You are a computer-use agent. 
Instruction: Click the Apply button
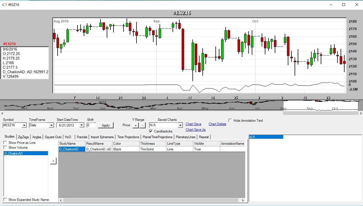click(106, 125)
